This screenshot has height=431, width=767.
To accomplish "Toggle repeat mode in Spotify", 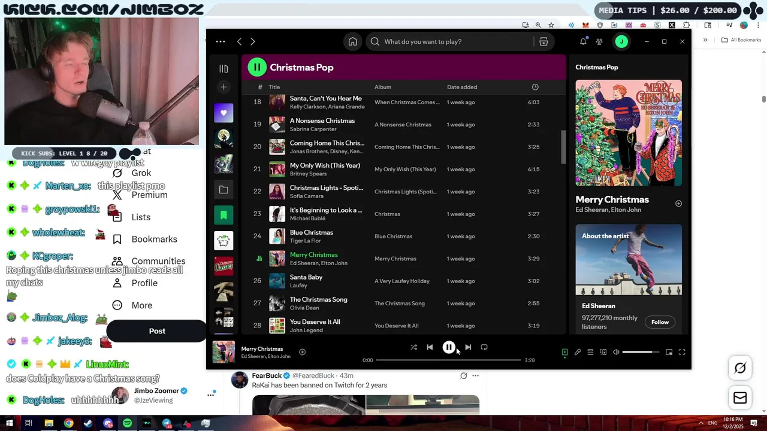I will coord(484,347).
